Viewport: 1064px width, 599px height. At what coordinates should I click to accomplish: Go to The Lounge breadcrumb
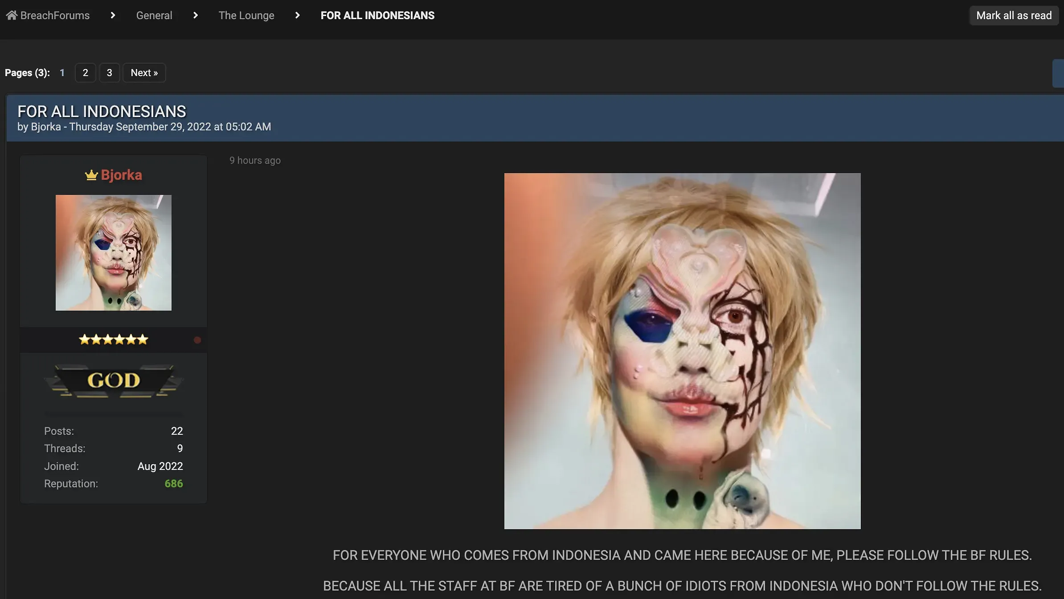point(246,15)
